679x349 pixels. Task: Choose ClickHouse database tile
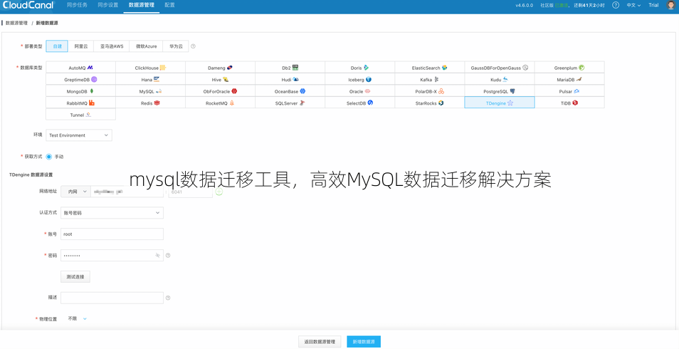click(150, 67)
